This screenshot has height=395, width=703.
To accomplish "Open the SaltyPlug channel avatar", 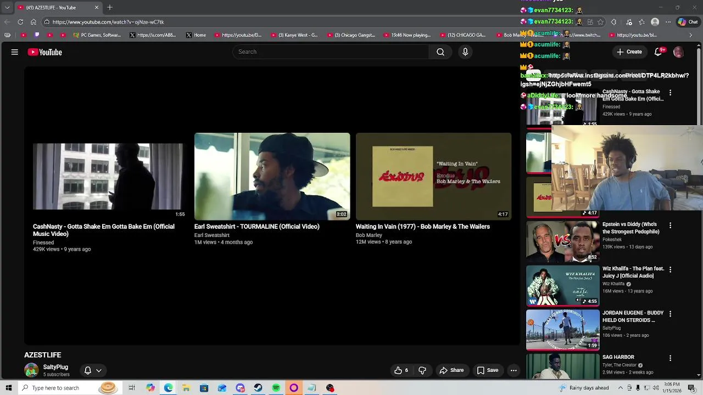I will coord(31,370).
